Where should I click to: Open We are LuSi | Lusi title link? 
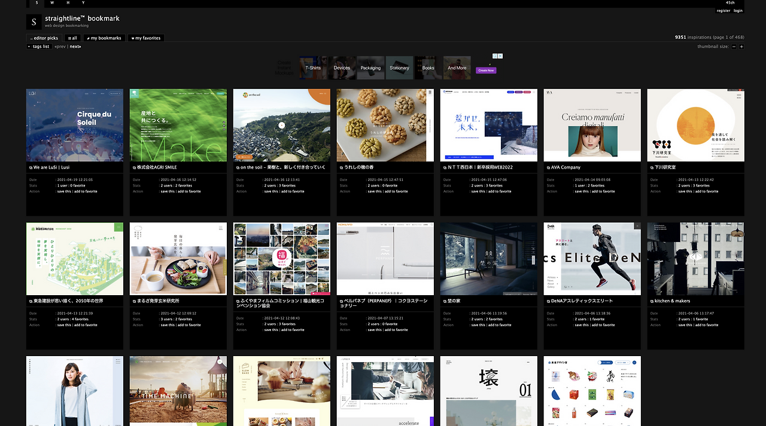51,167
